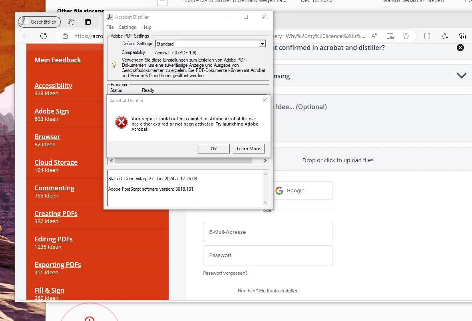Expand the Default Settings dropdown
This screenshot has width=472, height=321.
262,44
